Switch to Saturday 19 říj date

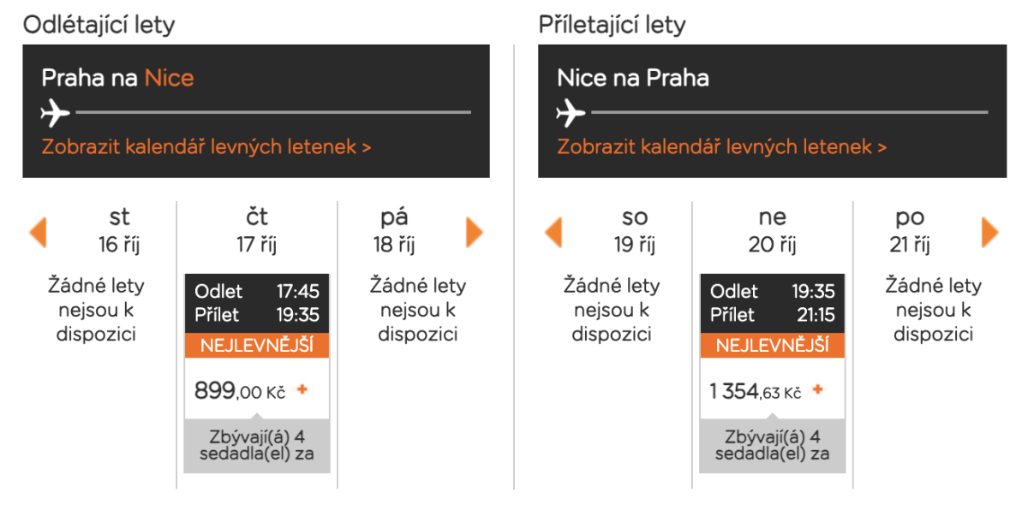pyautogui.click(x=635, y=231)
